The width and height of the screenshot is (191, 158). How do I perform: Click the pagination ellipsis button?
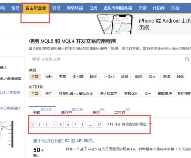click(91, 125)
